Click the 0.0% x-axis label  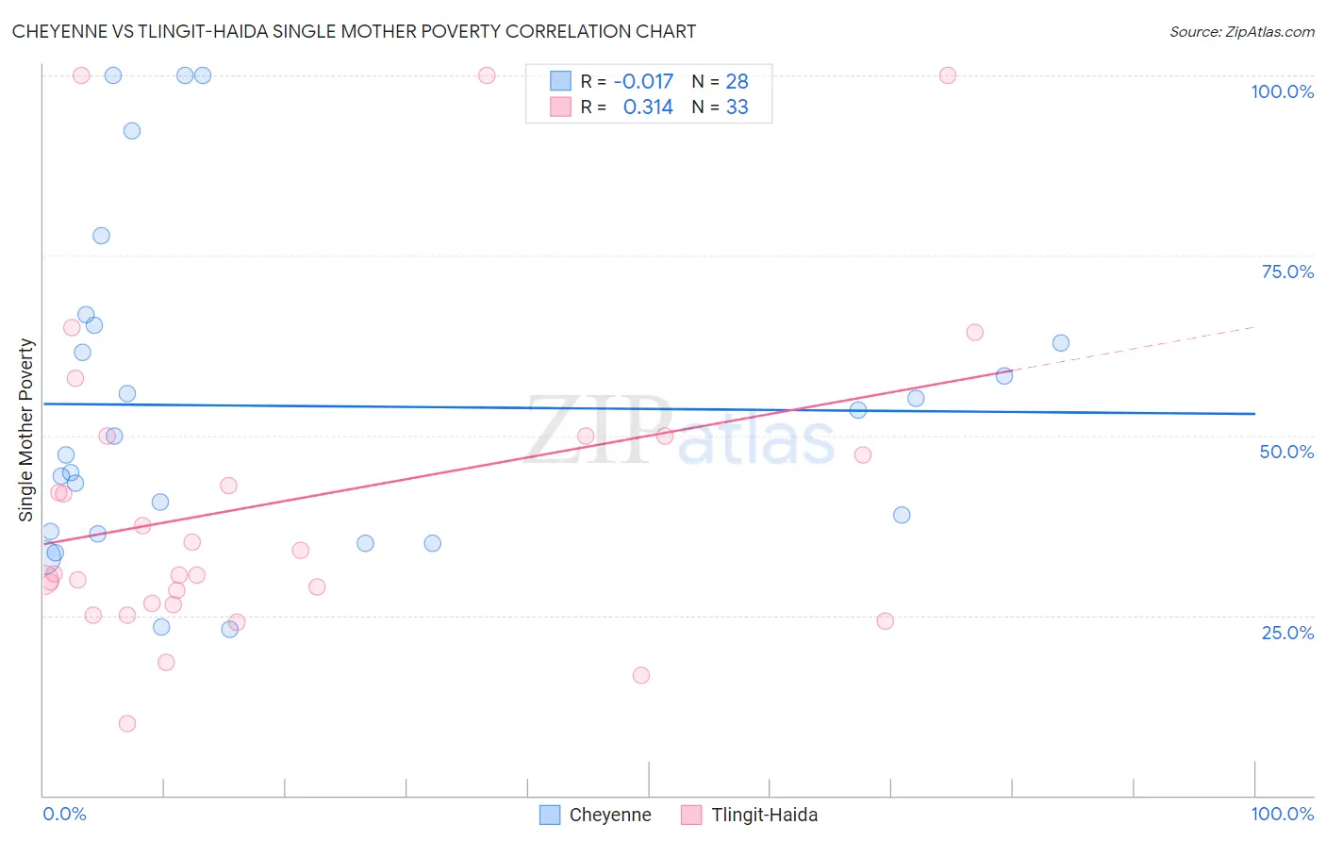pos(64,814)
